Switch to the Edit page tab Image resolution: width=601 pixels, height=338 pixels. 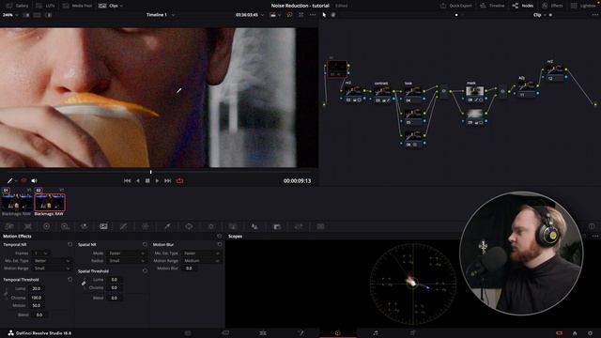263,333
